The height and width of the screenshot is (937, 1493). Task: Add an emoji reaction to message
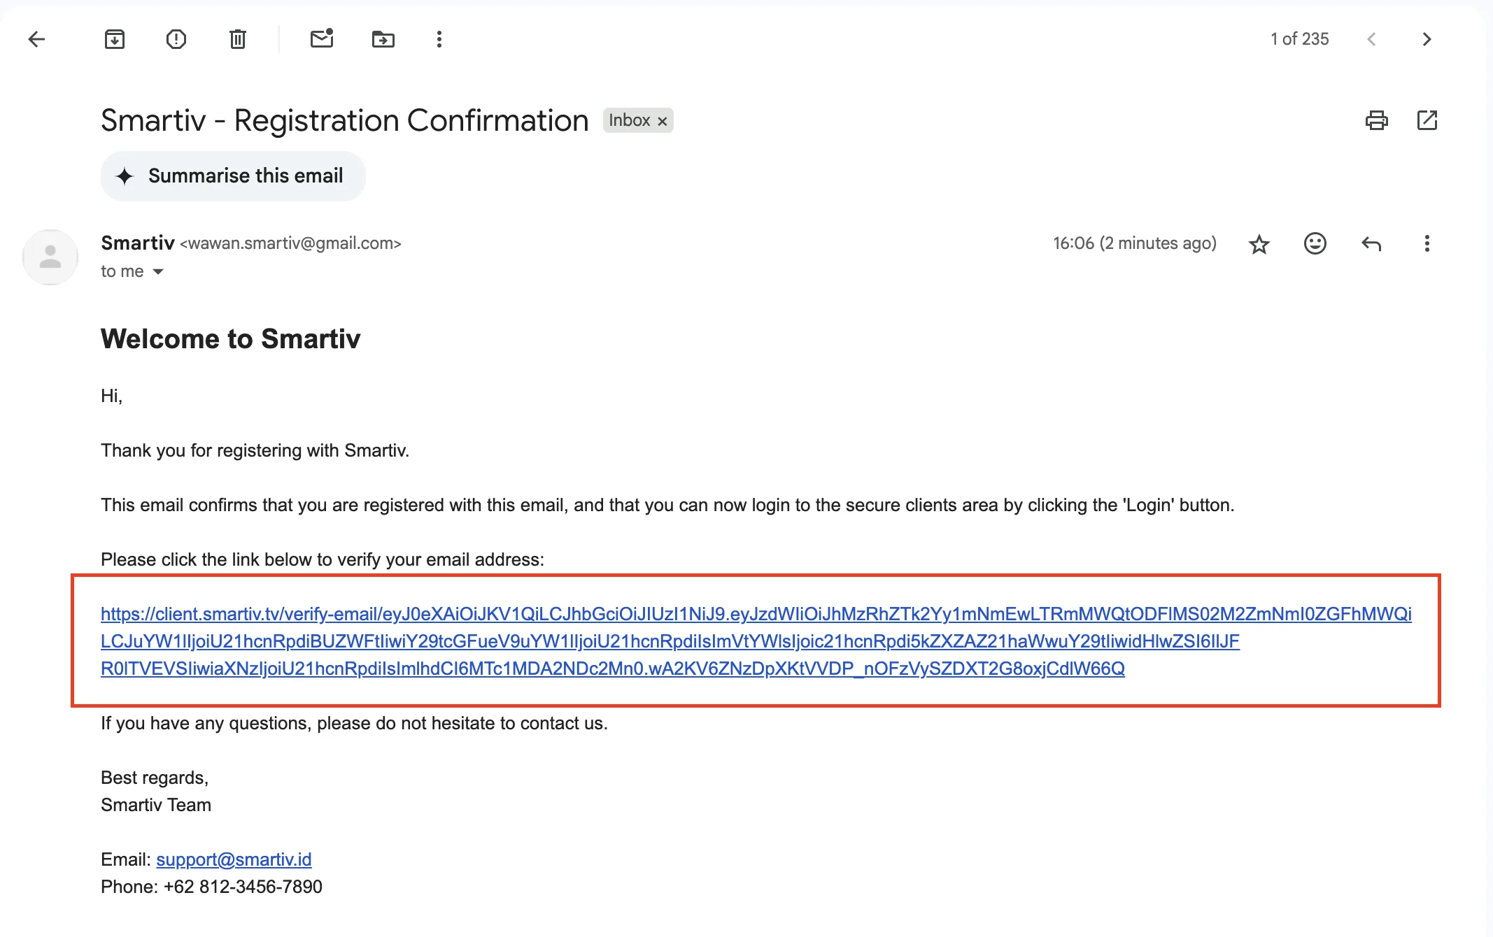pos(1315,243)
